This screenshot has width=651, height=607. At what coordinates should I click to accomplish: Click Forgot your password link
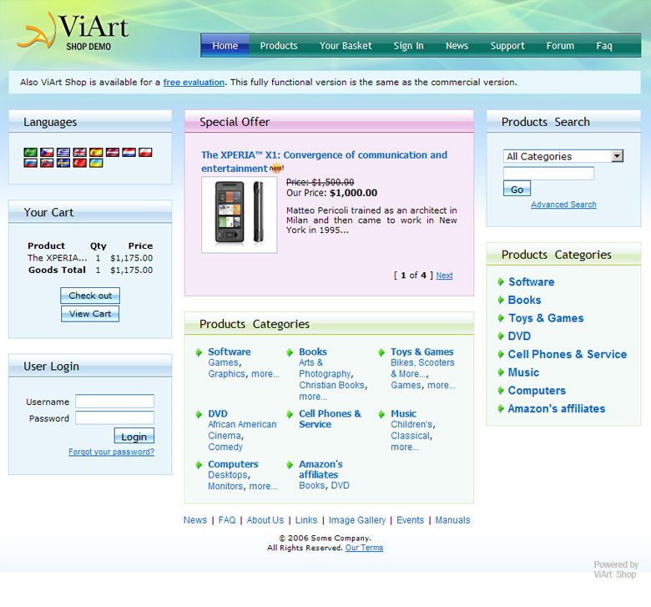pyautogui.click(x=111, y=452)
